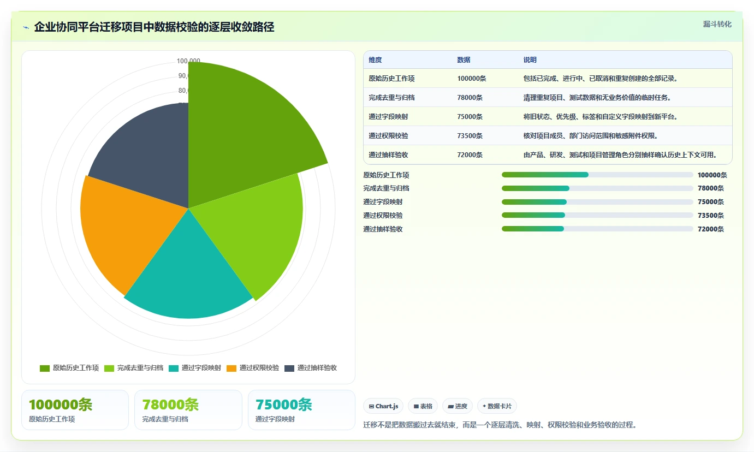Open the 78000条 完成去重与归档 data card
The width and height of the screenshot is (754, 452).
pos(188,410)
